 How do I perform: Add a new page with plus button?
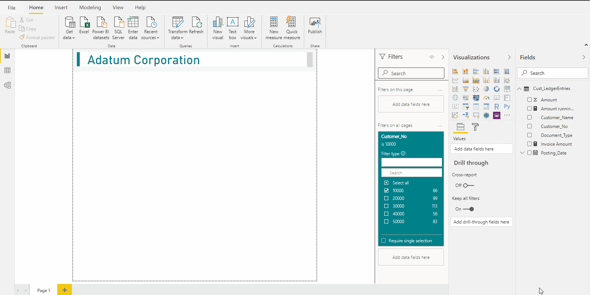point(65,290)
